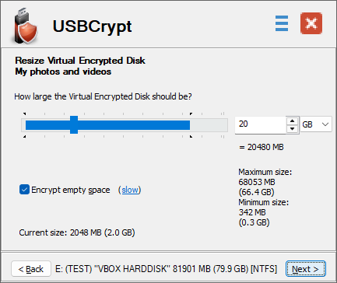Click the USBCrypt title text
Screen dimensions: 337x283
[x=92, y=26]
